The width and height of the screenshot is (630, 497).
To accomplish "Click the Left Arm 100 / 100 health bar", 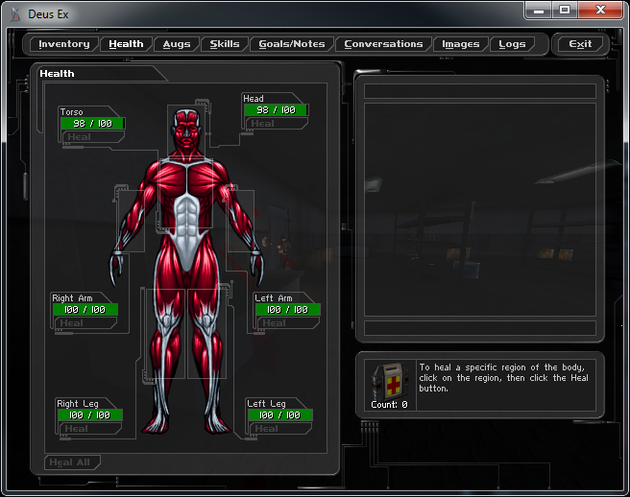I will pyautogui.click(x=288, y=310).
